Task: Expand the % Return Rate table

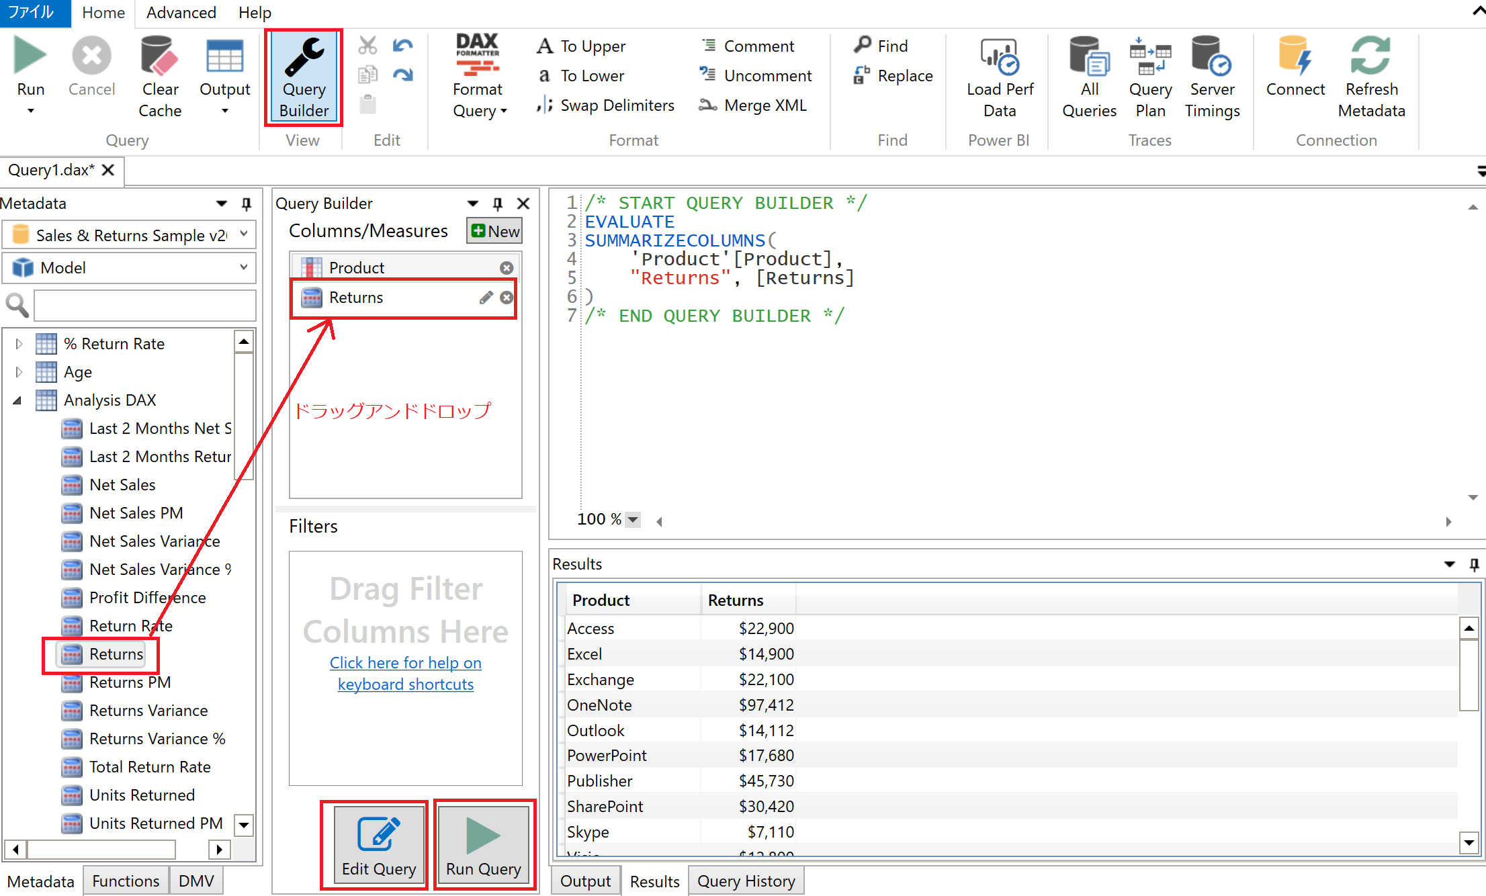Action: [19, 344]
